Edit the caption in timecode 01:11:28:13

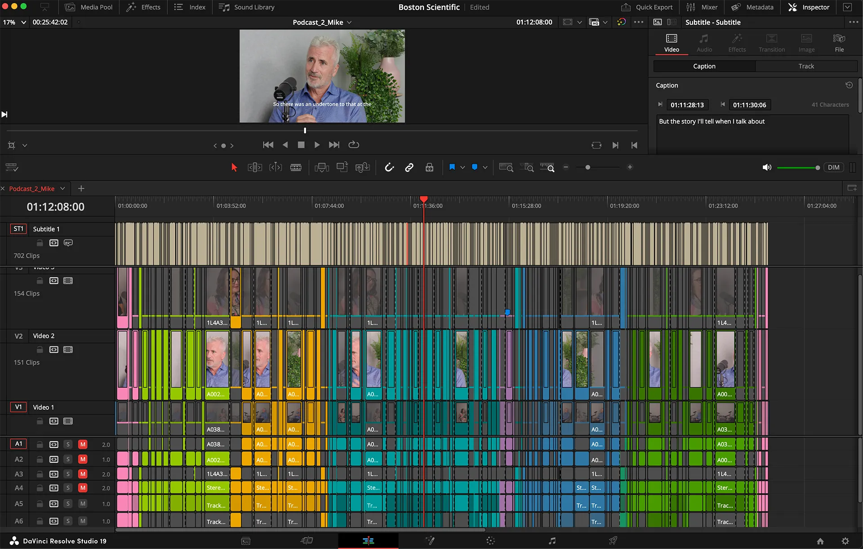(687, 105)
